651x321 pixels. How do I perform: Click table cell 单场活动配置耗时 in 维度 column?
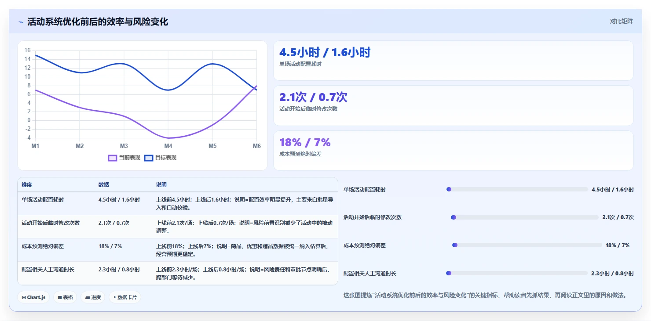[43, 199]
